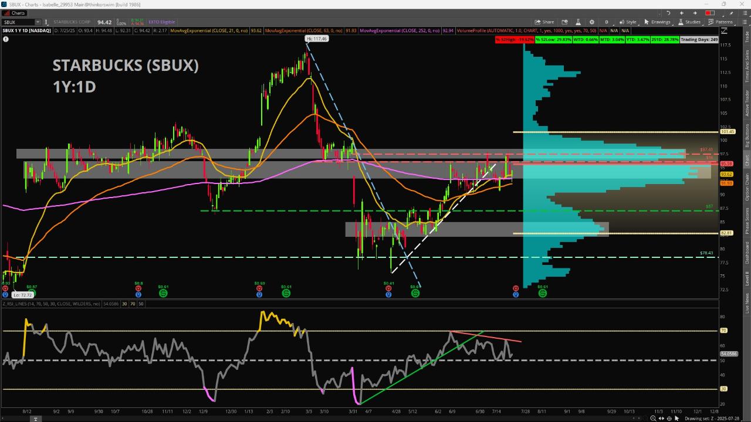
Task: Open the Style dropdown menu
Action: click(628, 22)
